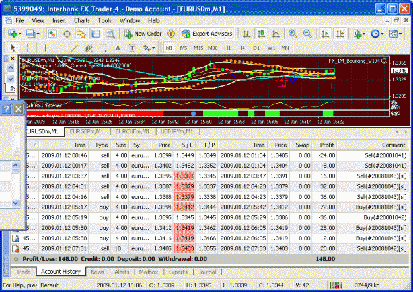
Task: Switch chart to Line Chart icon
Action: click(x=276, y=34)
